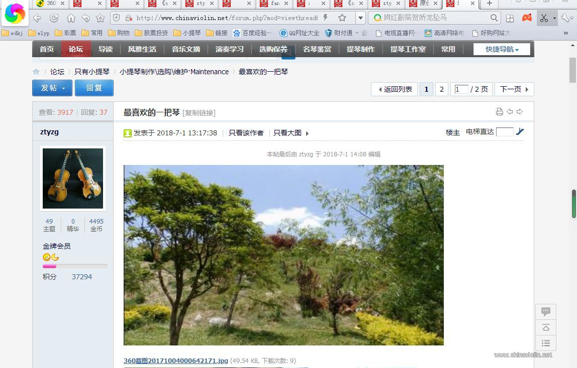Expand bookmarks bar overflow chevron

(565, 33)
